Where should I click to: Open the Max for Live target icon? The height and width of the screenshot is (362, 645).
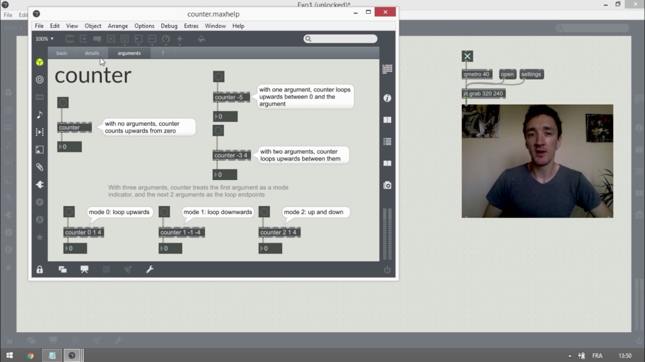click(40, 79)
